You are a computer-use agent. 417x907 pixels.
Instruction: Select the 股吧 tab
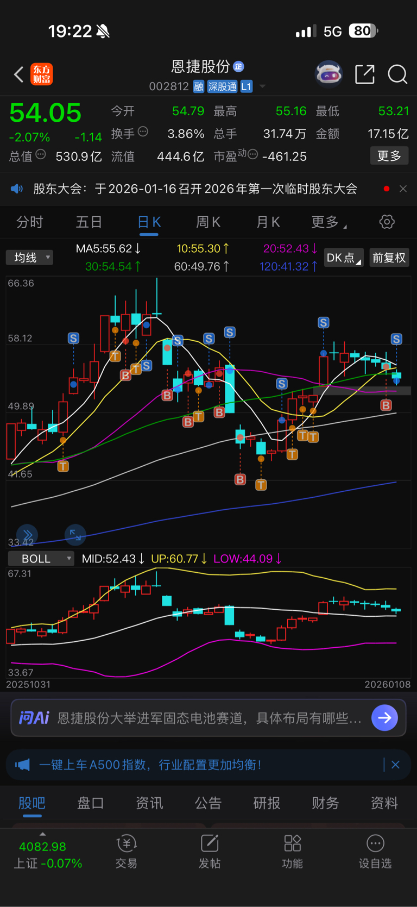coord(32,803)
